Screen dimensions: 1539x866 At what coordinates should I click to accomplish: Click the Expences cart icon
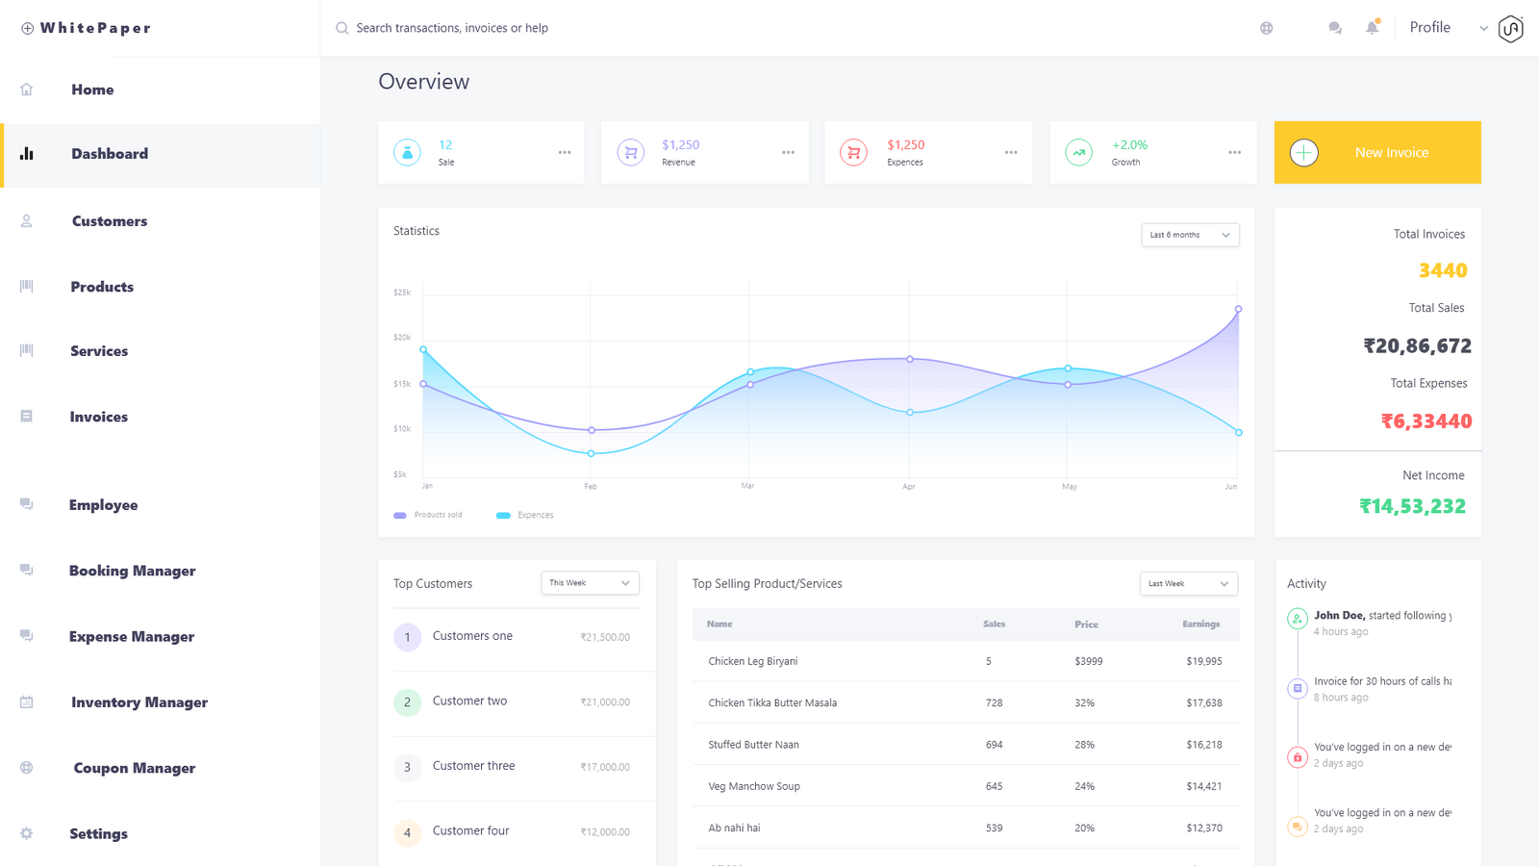click(x=853, y=152)
